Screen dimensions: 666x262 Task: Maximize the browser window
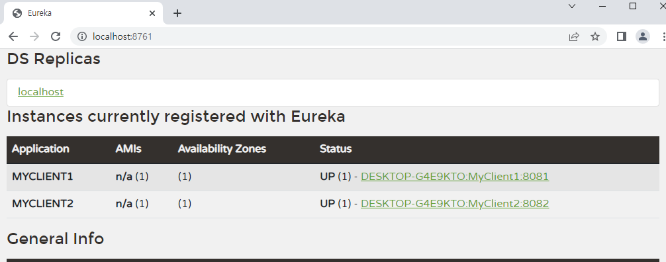(x=633, y=6)
